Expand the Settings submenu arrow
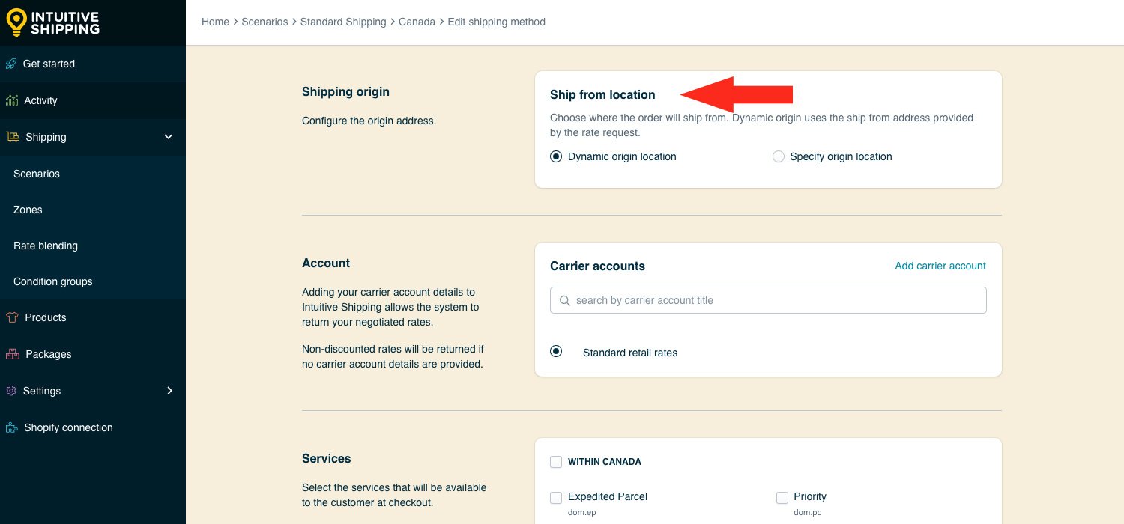1124x524 pixels. [x=169, y=391]
